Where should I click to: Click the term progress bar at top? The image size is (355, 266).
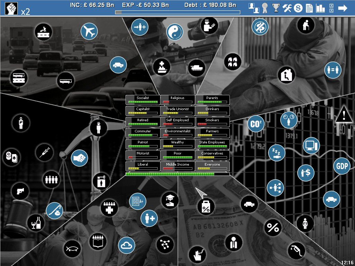click(x=177, y=12)
